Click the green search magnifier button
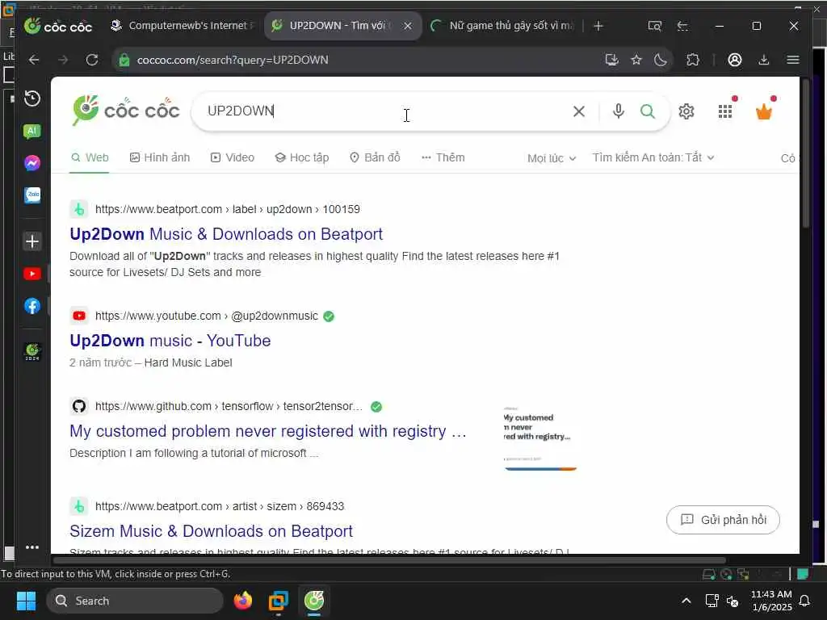This screenshot has height=620, width=827. [647, 111]
